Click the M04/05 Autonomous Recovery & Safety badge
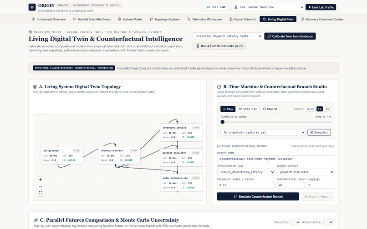 [x=89, y=5]
